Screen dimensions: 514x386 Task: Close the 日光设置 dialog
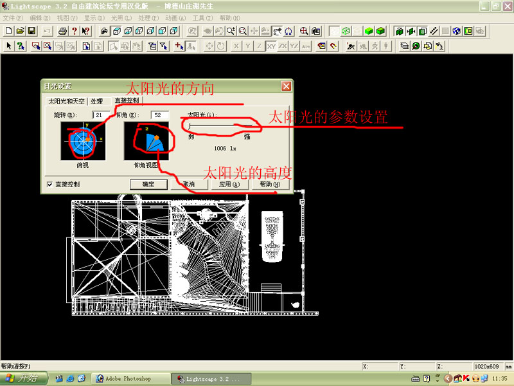286,86
